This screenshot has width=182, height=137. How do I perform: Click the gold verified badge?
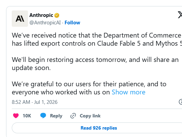tap(57, 15)
